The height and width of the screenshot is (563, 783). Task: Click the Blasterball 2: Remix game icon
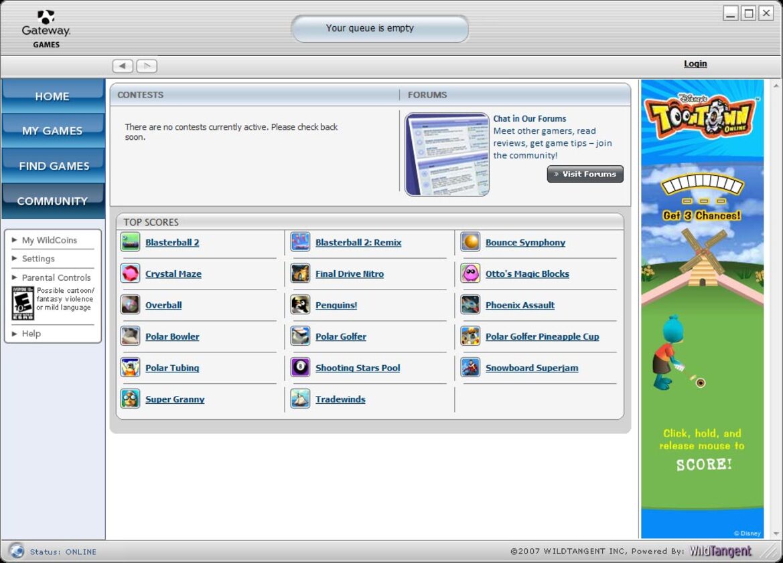pyautogui.click(x=300, y=242)
